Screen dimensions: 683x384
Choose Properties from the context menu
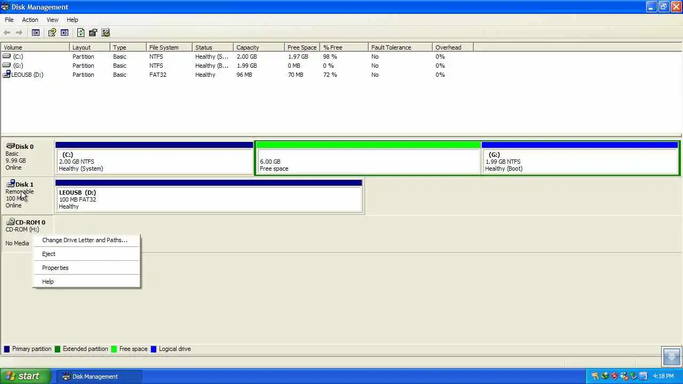click(x=86, y=268)
